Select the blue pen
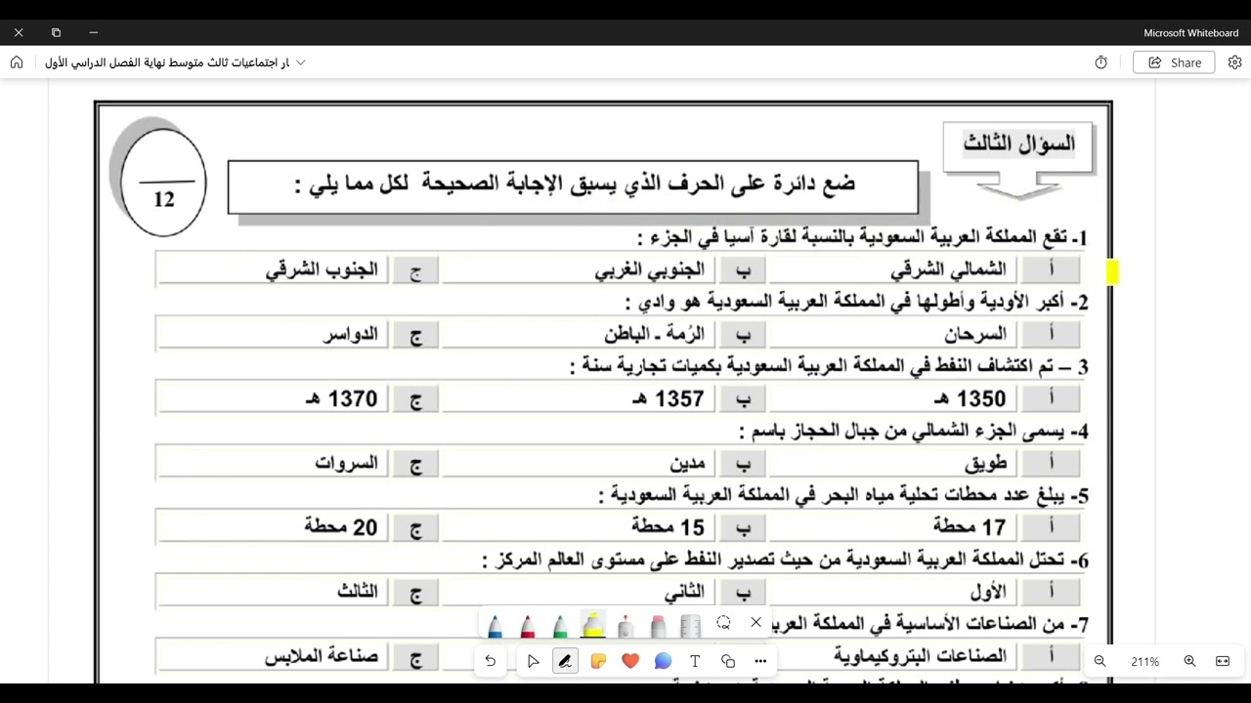The height and width of the screenshot is (703, 1251). click(496, 625)
